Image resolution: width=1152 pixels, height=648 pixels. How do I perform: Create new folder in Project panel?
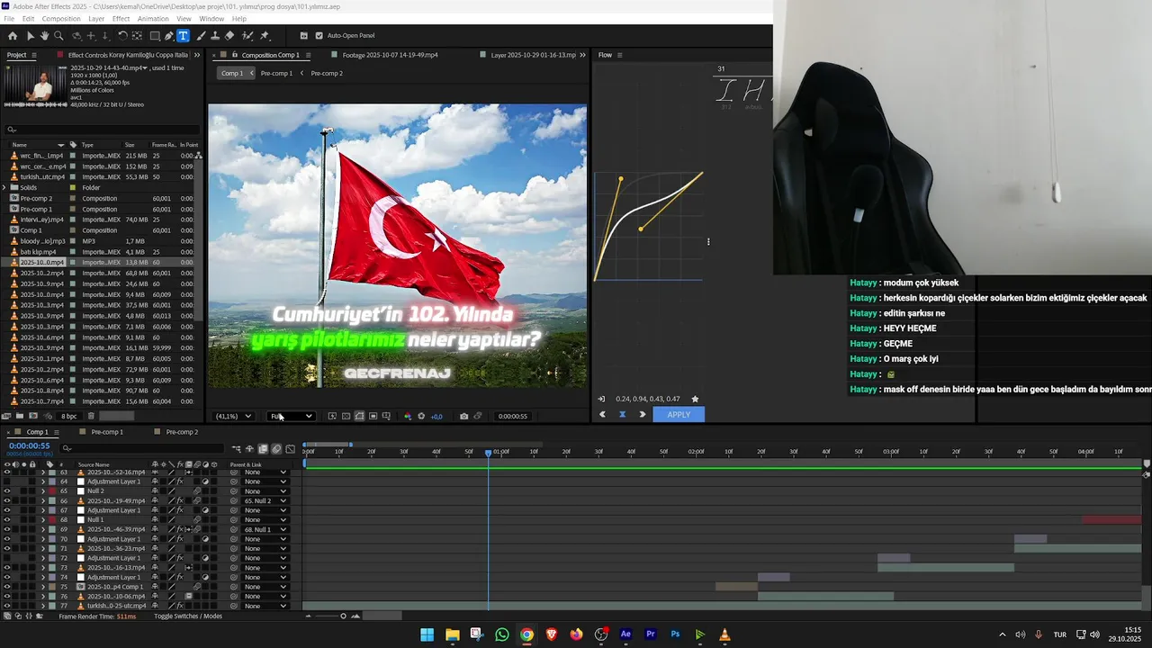(20, 416)
